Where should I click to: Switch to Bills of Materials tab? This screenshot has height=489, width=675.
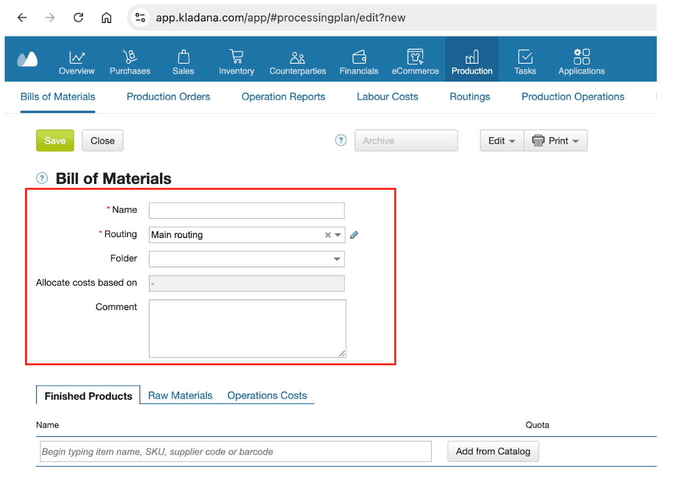click(58, 97)
